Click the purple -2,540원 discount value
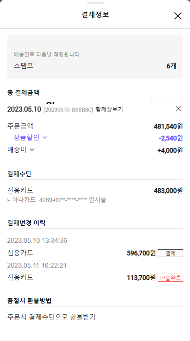Image resolution: width=190 pixels, height=341 pixels. click(170, 138)
